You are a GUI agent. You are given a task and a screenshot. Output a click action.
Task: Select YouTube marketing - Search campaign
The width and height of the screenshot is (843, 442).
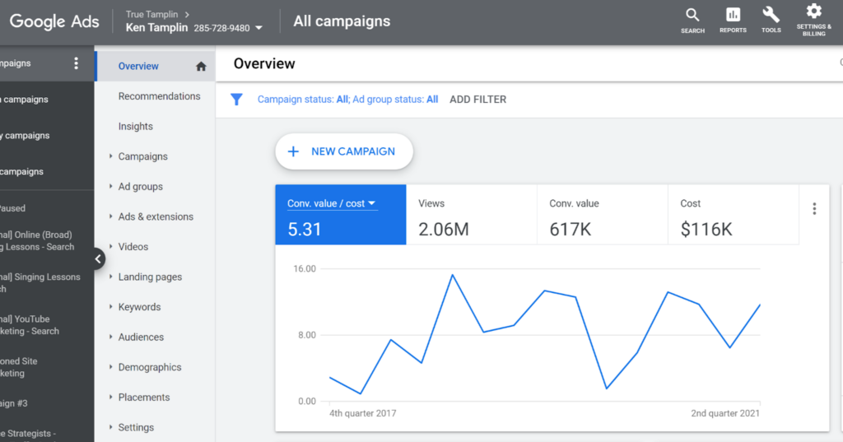coord(30,325)
